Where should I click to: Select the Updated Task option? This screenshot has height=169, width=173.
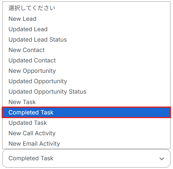tap(28, 123)
